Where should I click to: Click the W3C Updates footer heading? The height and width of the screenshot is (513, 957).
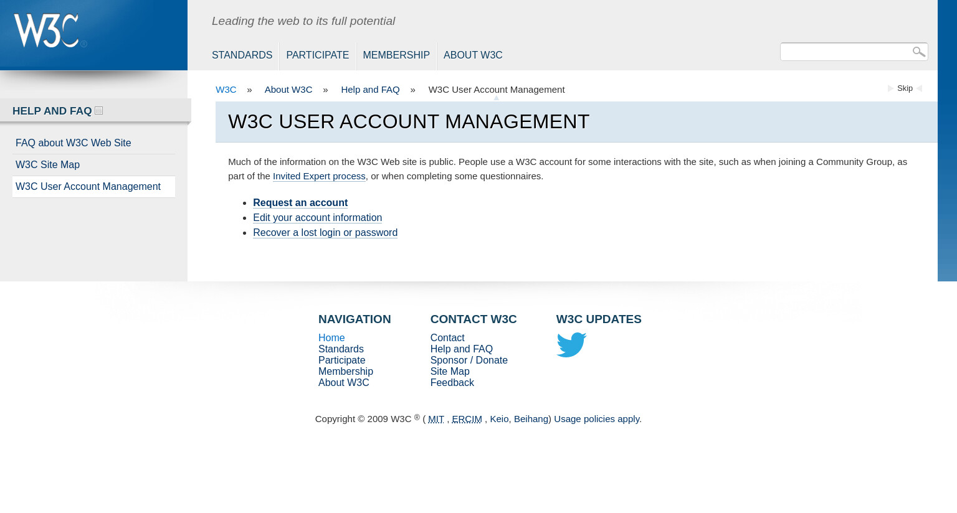[x=599, y=319]
